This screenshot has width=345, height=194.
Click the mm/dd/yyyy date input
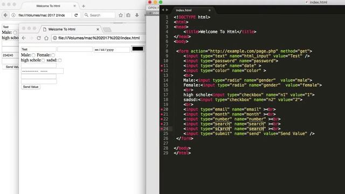click(112, 50)
